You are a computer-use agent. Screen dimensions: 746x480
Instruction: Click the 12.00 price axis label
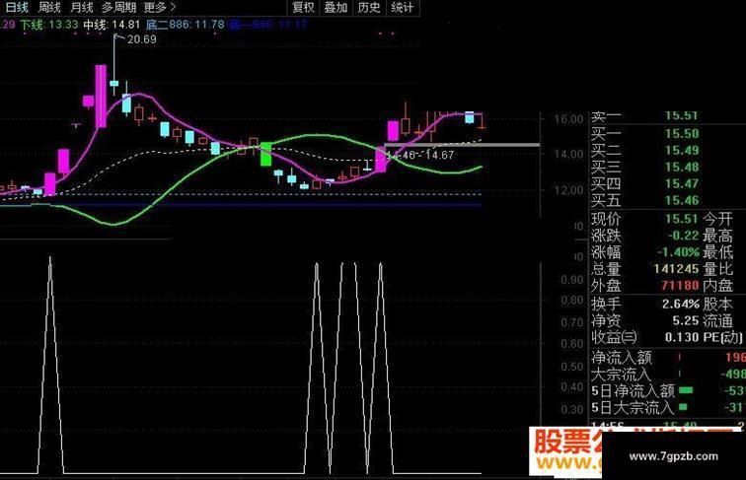point(568,189)
